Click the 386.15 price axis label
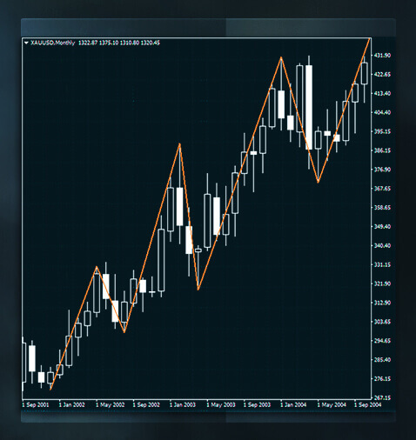 (x=382, y=150)
